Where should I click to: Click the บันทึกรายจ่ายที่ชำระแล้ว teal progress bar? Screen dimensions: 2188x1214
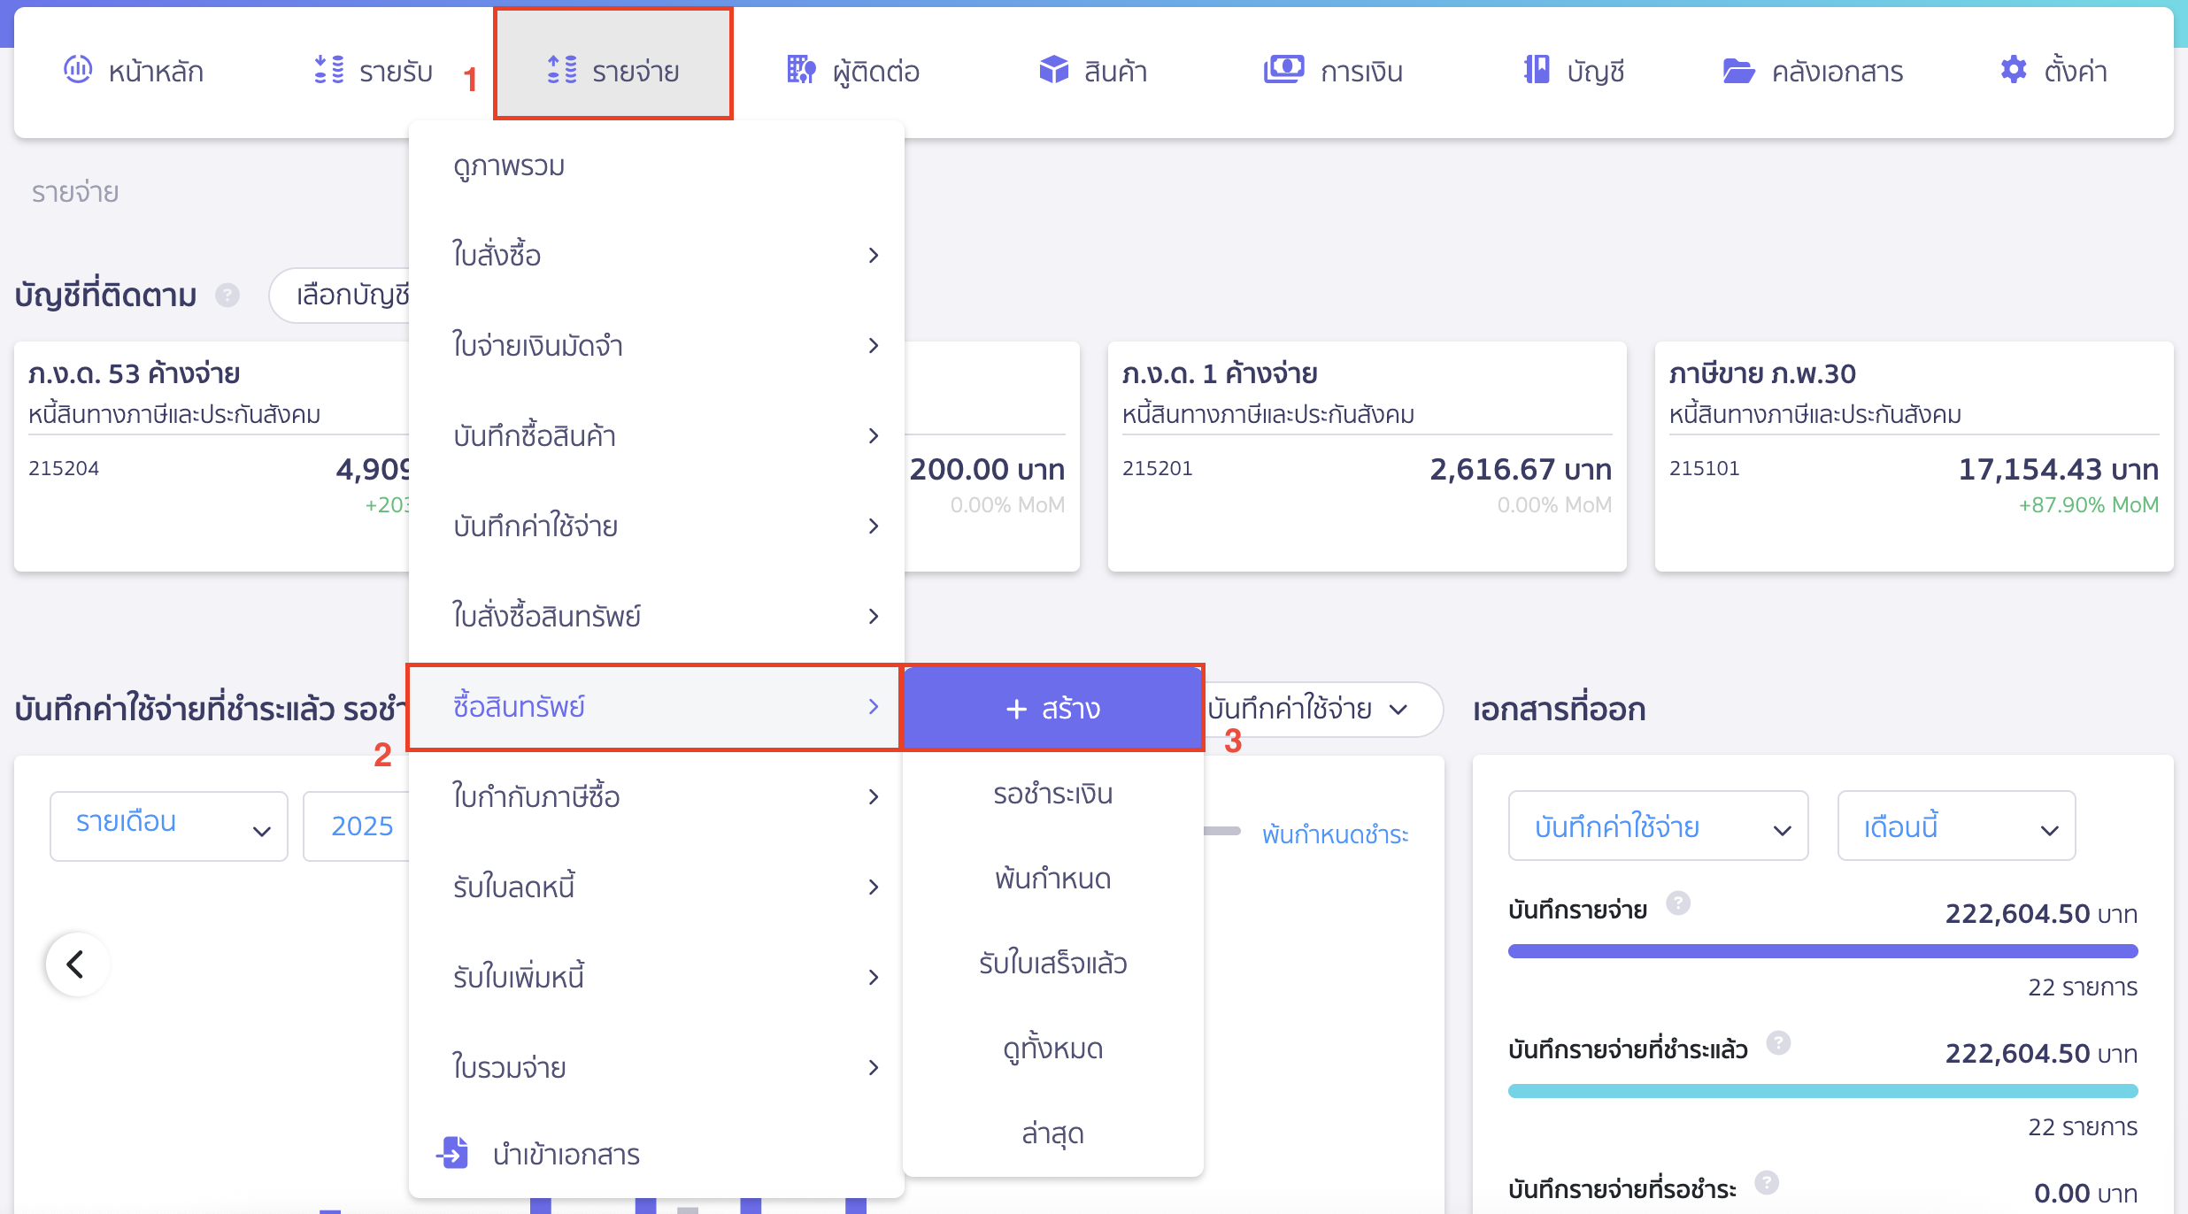(1822, 1091)
